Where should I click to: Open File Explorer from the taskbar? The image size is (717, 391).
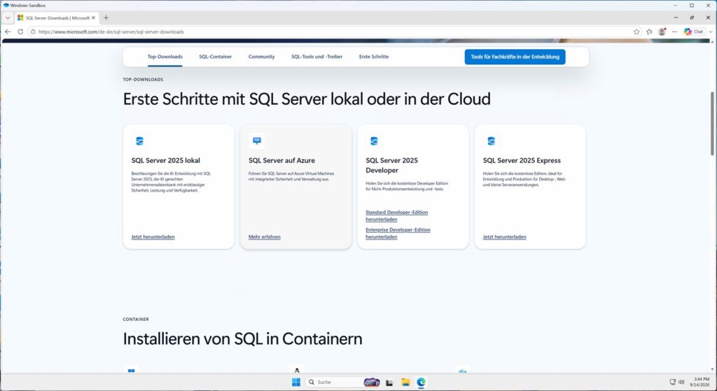pyautogui.click(x=405, y=383)
